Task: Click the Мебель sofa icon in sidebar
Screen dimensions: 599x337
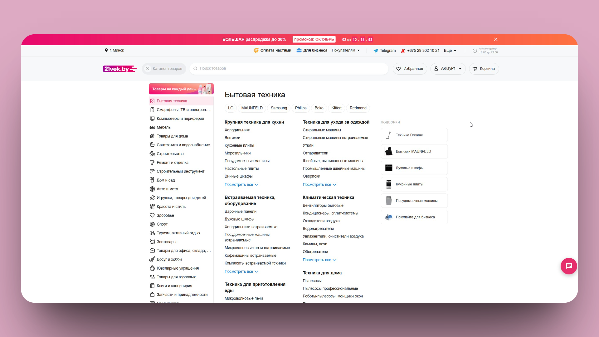Action: [152, 127]
